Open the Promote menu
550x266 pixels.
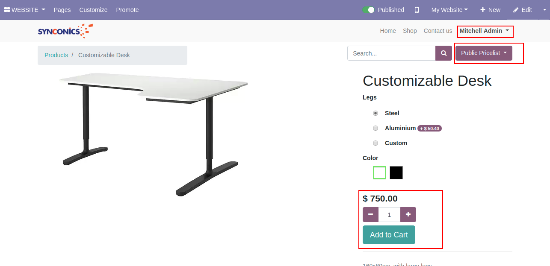tap(127, 10)
